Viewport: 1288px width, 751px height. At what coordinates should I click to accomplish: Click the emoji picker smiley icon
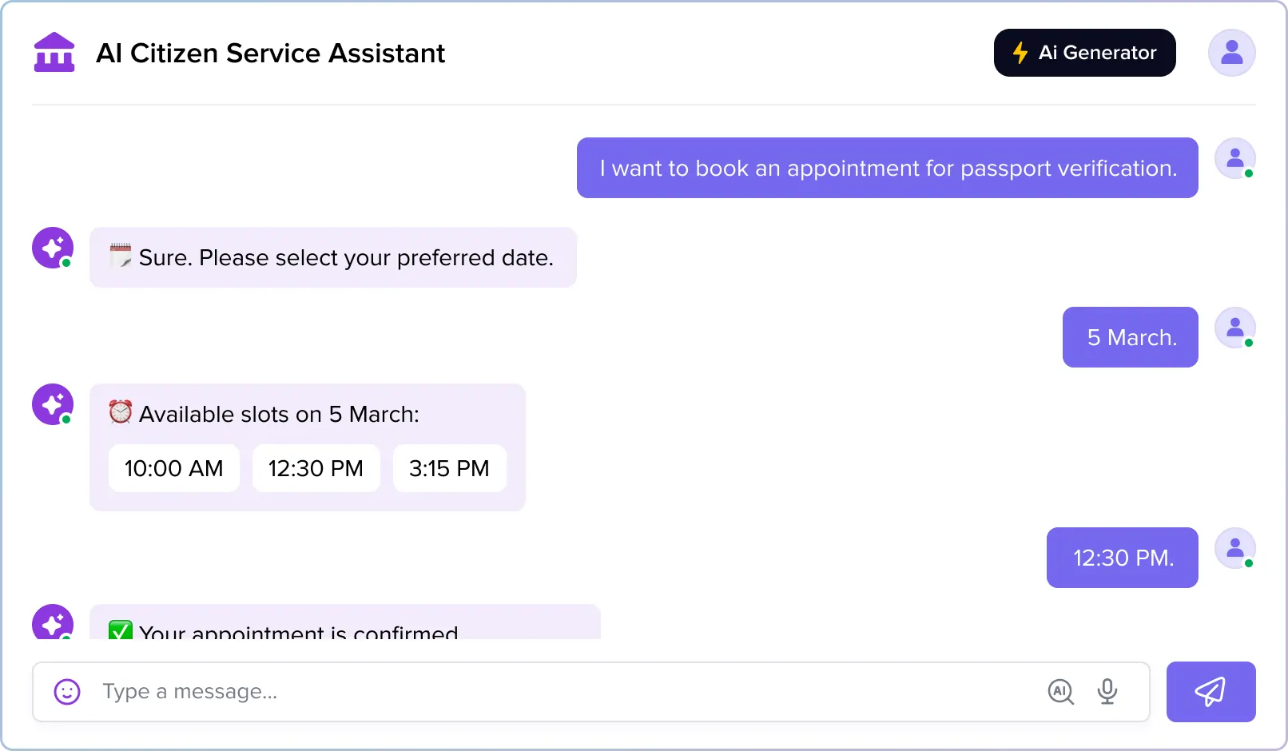pyautogui.click(x=67, y=692)
